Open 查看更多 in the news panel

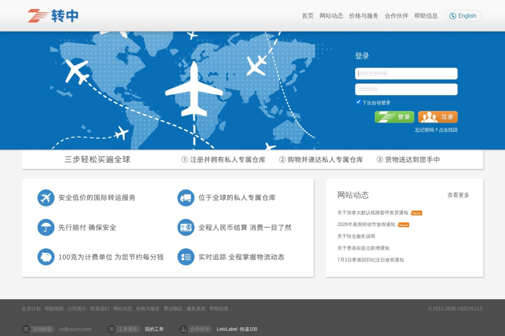[458, 195]
